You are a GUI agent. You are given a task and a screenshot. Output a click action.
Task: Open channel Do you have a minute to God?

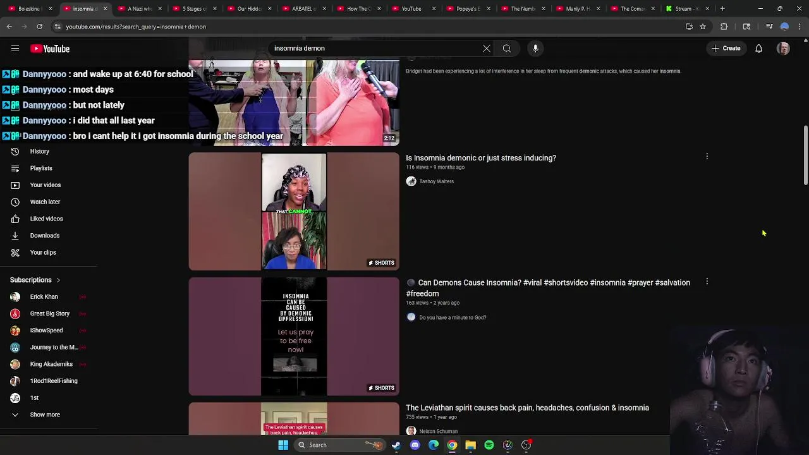(453, 318)
